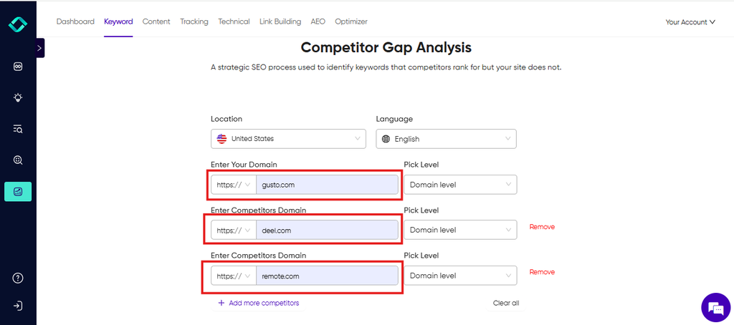Viewport: 734px width, 325px height.
Task: Open the Technical tab
Action: 234,21
